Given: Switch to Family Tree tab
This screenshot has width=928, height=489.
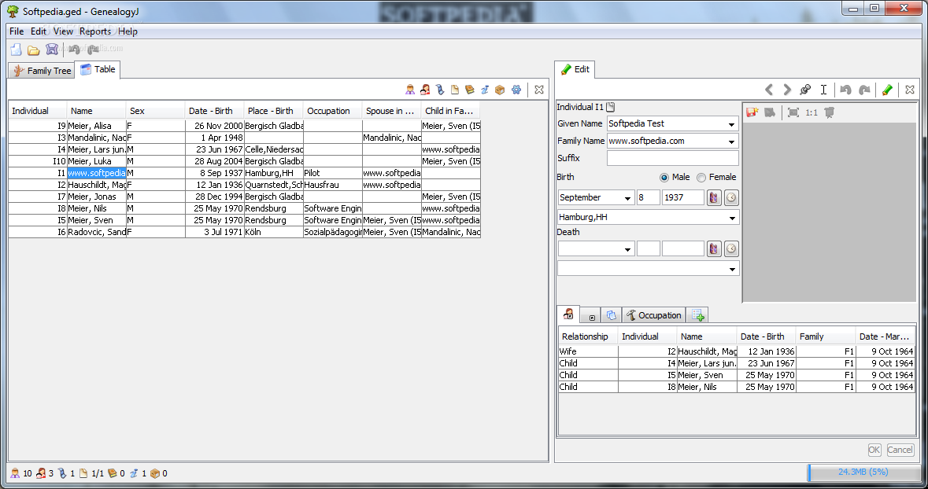Looking at the screenshot, I should pos(42,71).
